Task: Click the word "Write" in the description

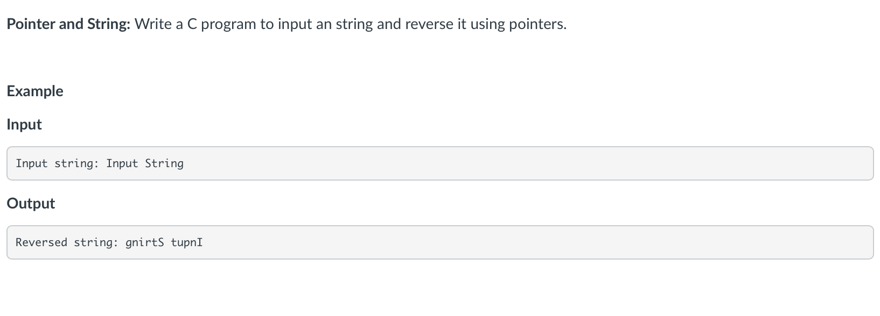Action: tap(153, 24)
